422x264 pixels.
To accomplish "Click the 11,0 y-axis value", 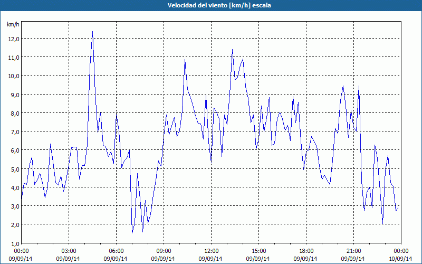I will 14,58.
